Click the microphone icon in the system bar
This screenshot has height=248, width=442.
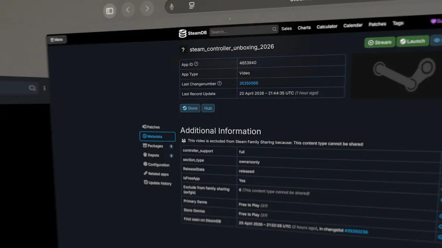172,6
